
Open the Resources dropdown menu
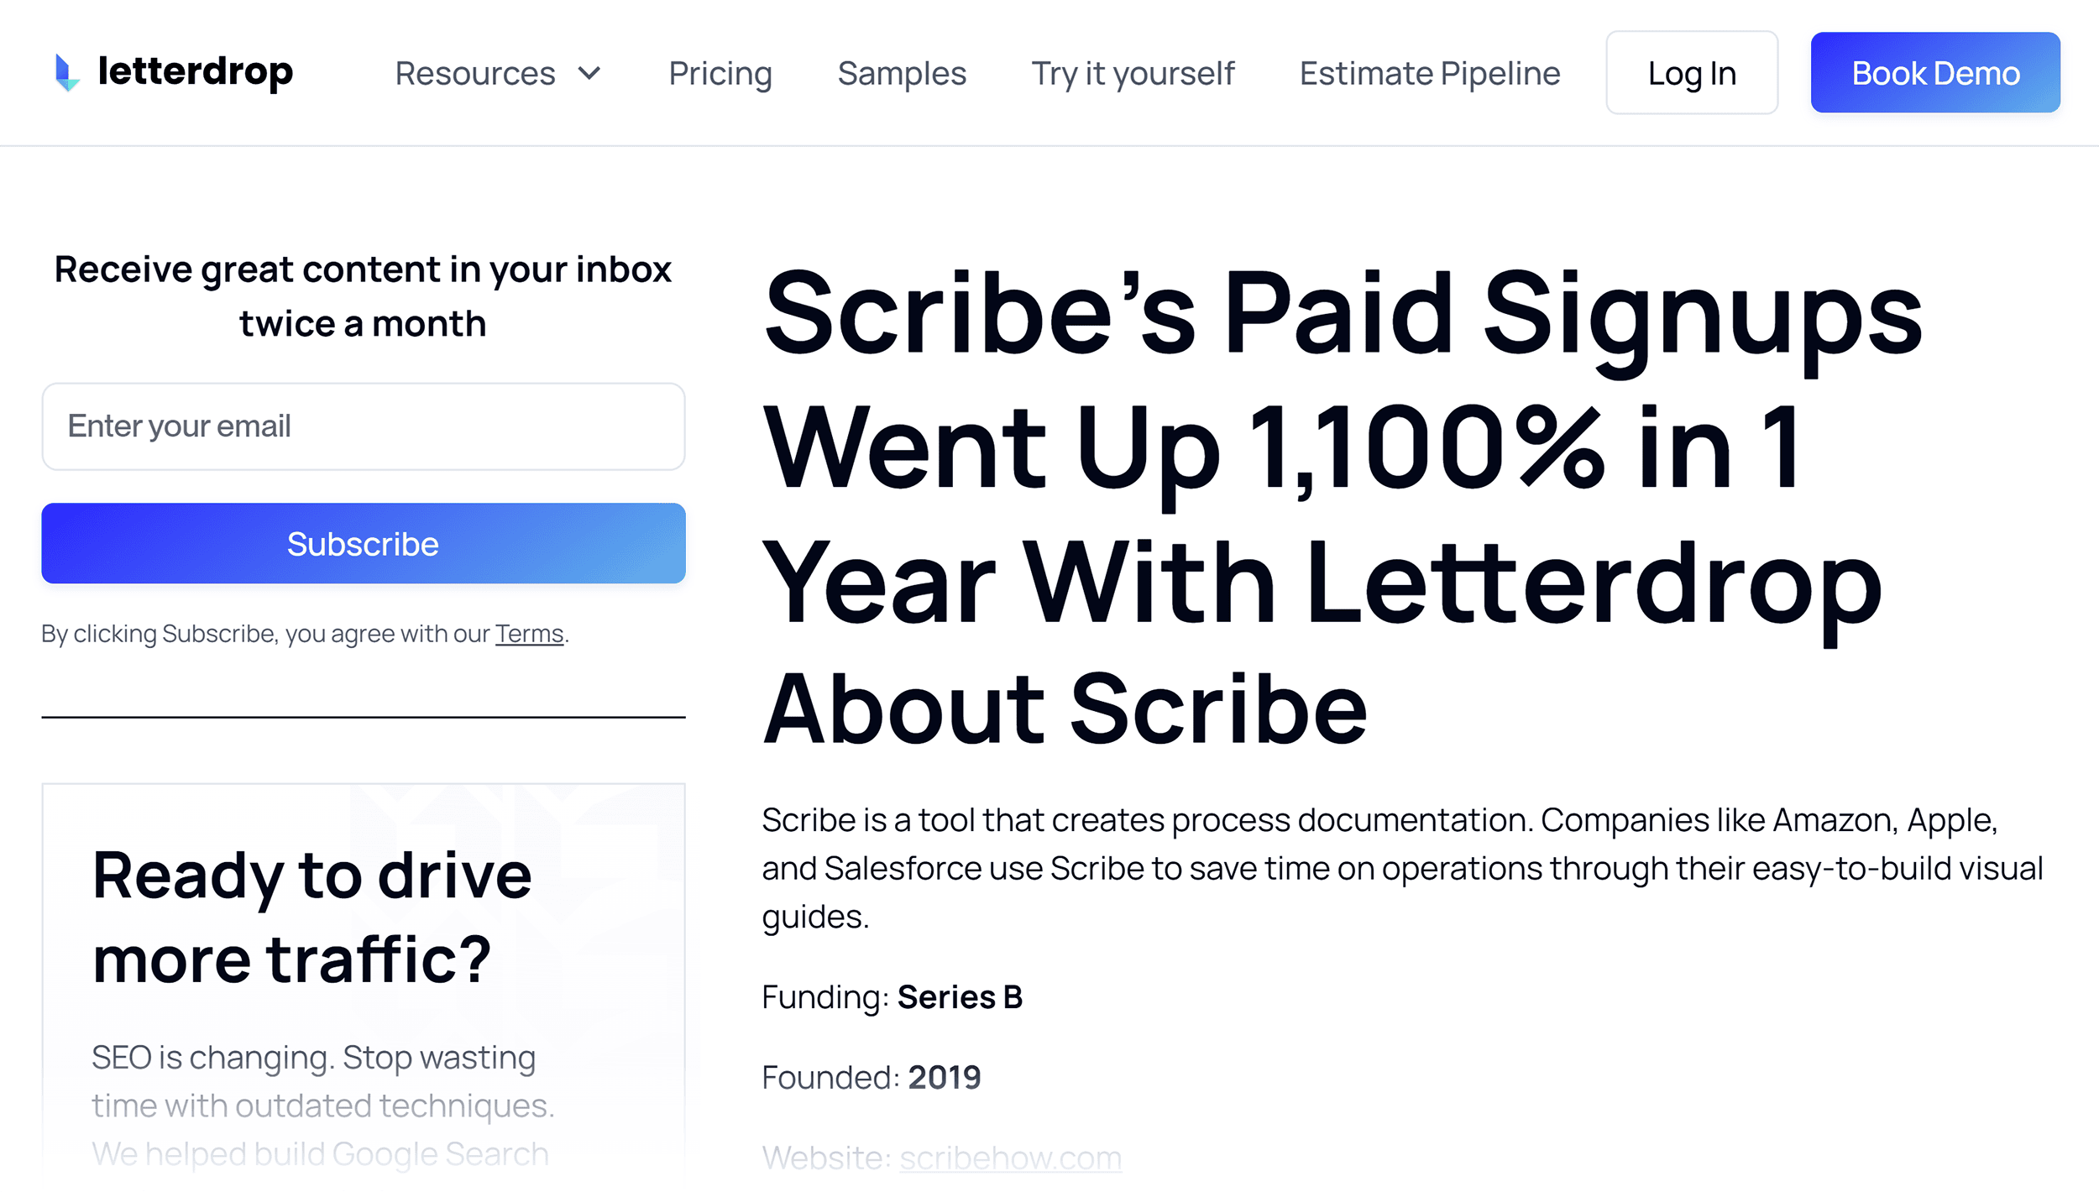coord(497,72)
